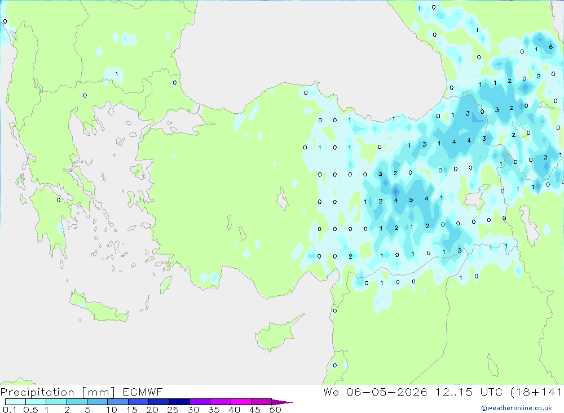Image resolution: width=564 pixels, height=413 pixels.
Task: Choose the 20–25 mm dark blue swatch
Action: pyautogui.click(x=159, y=402)
